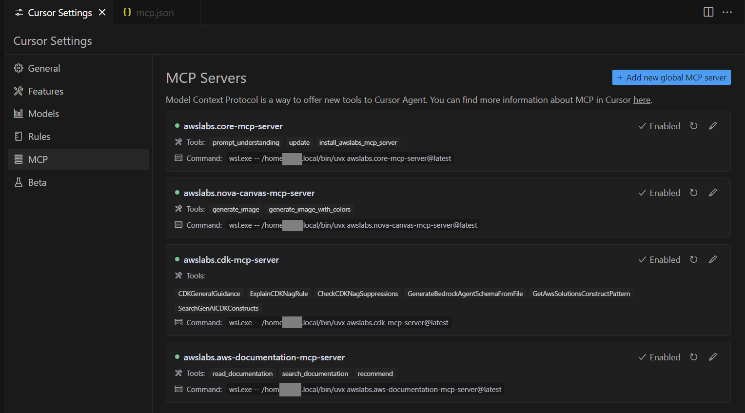Screen dimensions: 745x413
Task: Click the generate_image tool tag
Action: 236,209
